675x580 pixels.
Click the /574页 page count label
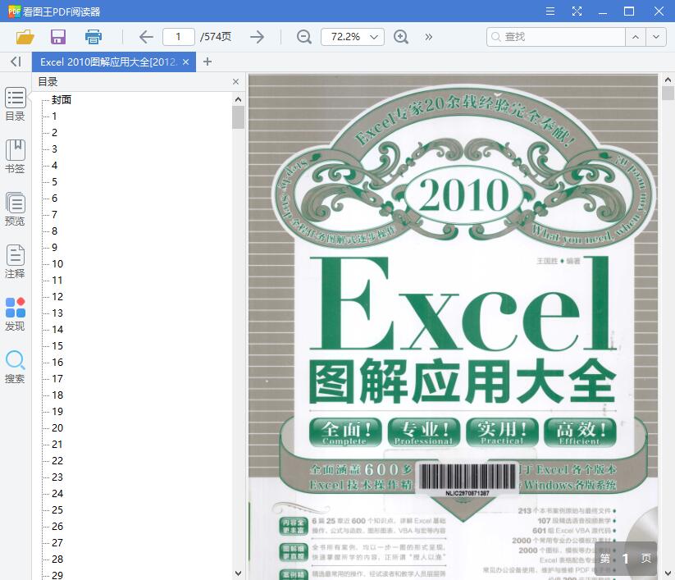pos(215,37)
